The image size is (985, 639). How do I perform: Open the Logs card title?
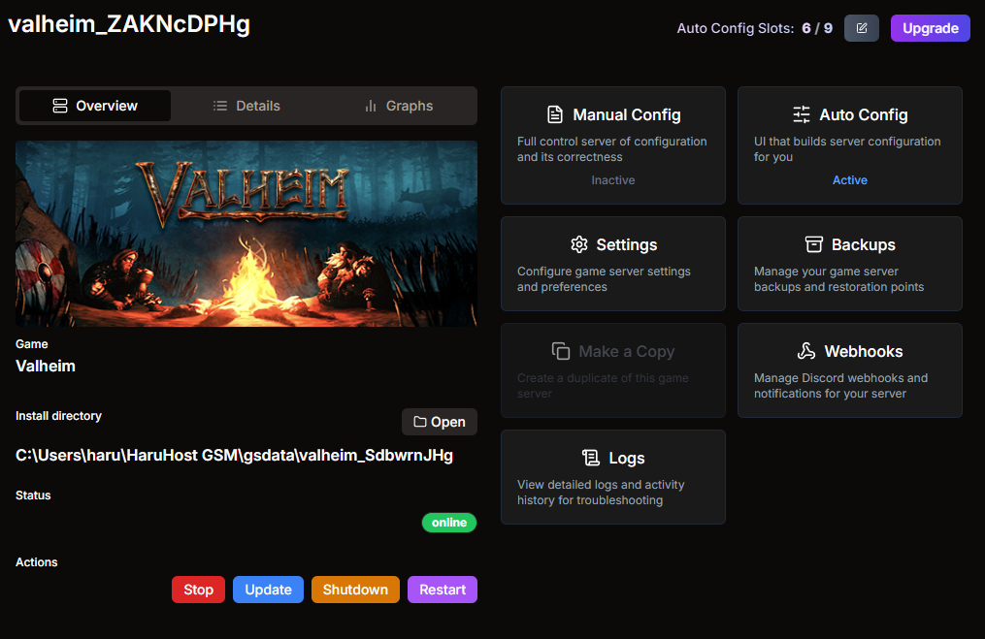pos(626,459)
